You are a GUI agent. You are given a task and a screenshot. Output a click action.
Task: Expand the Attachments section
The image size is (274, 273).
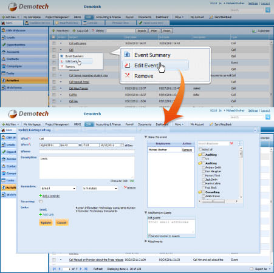146,241
